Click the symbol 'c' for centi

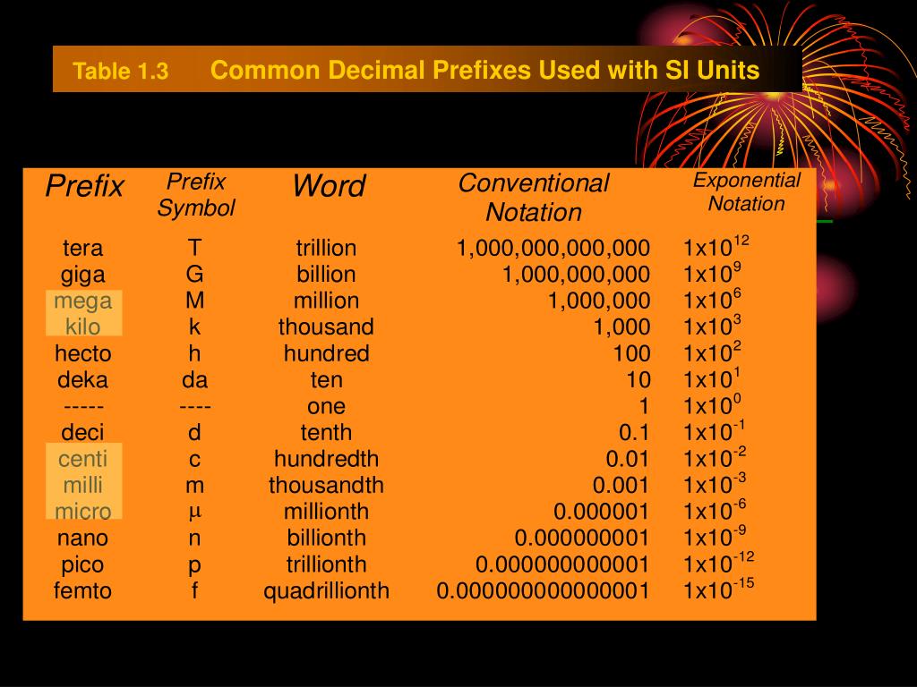coord(194,460)
